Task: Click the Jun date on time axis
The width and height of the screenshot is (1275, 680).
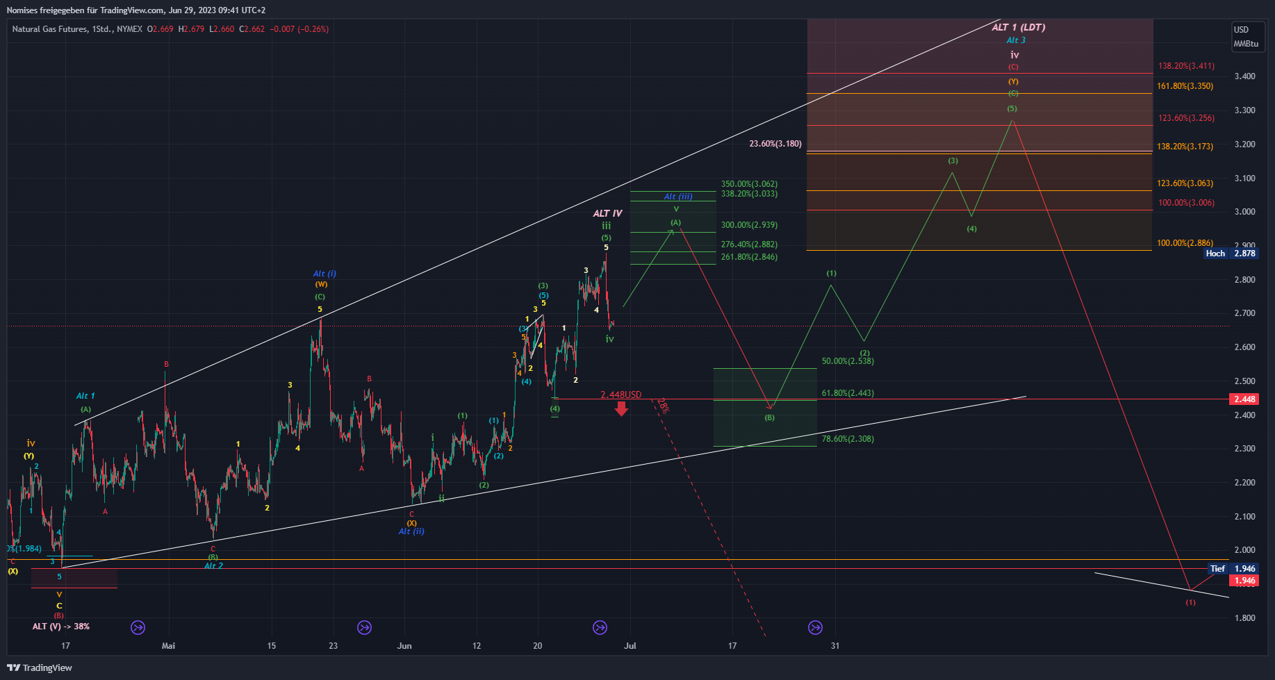Action: point(404,646)
